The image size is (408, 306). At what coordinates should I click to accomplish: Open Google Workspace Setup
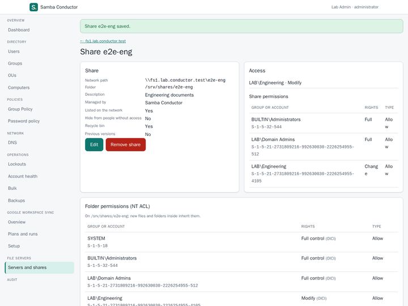point(14,246)
